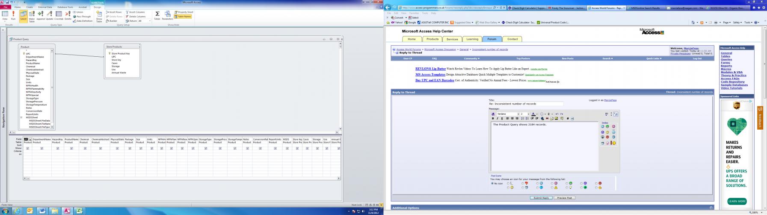Viewport: 767px width, 215px height.
Task: Open the query Parameters dialog
Action: coord(167,16)
